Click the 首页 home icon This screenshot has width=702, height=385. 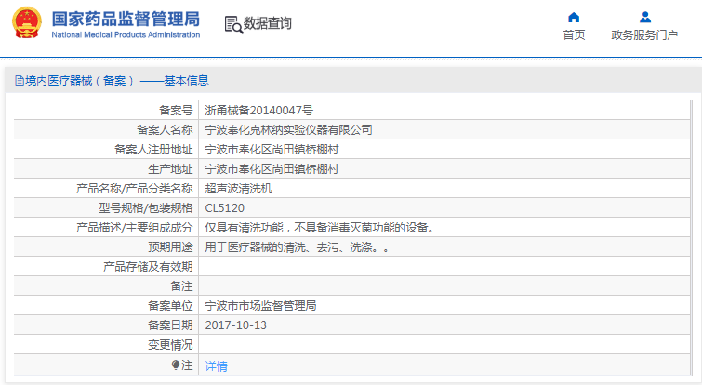click(574, 18)
